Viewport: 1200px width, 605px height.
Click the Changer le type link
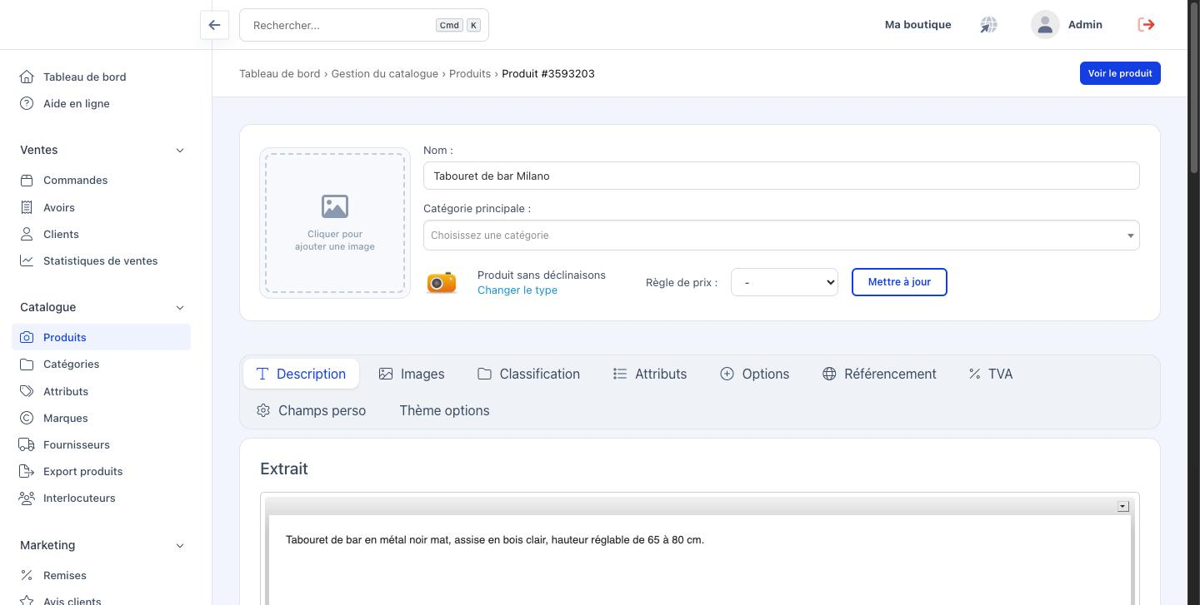tap(517, 290)
